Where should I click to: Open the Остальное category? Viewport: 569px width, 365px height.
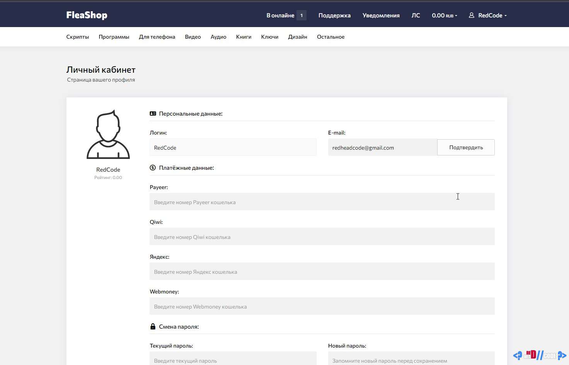[331, 37]
